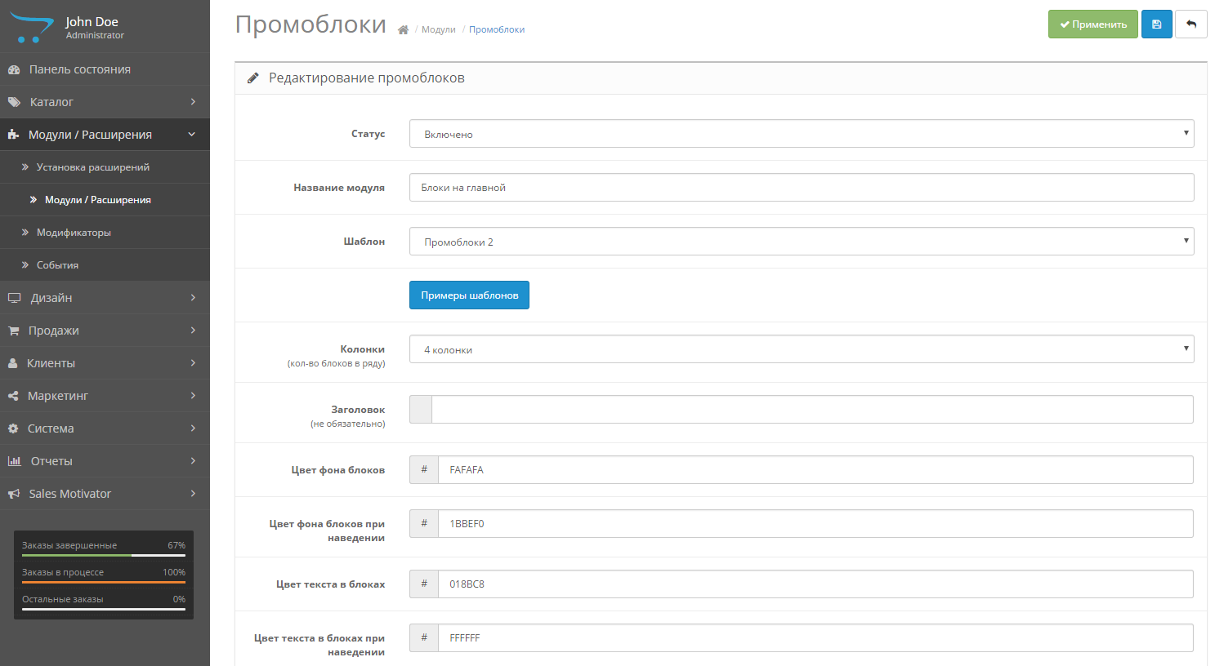Collapse the Модули / Расширения menu section
The width and height of the screenshot is (1224, 666).
(x=105, y=135)
